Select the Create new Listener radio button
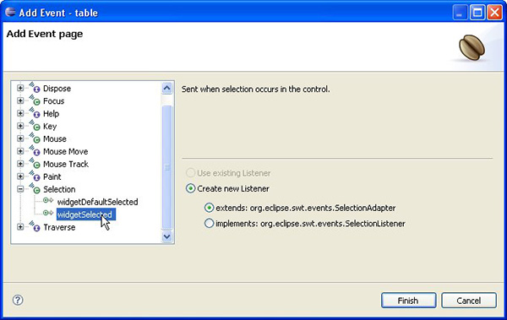Screen dimensions: 507x320 [x=190, y=188]
